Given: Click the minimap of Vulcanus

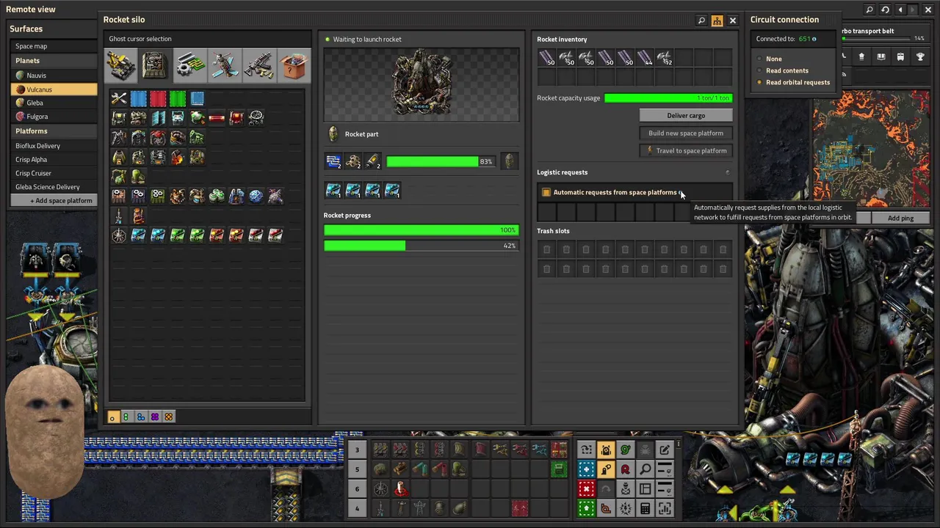Looking at the screenshot, I should pyautogui.click(x=871, y=150).
